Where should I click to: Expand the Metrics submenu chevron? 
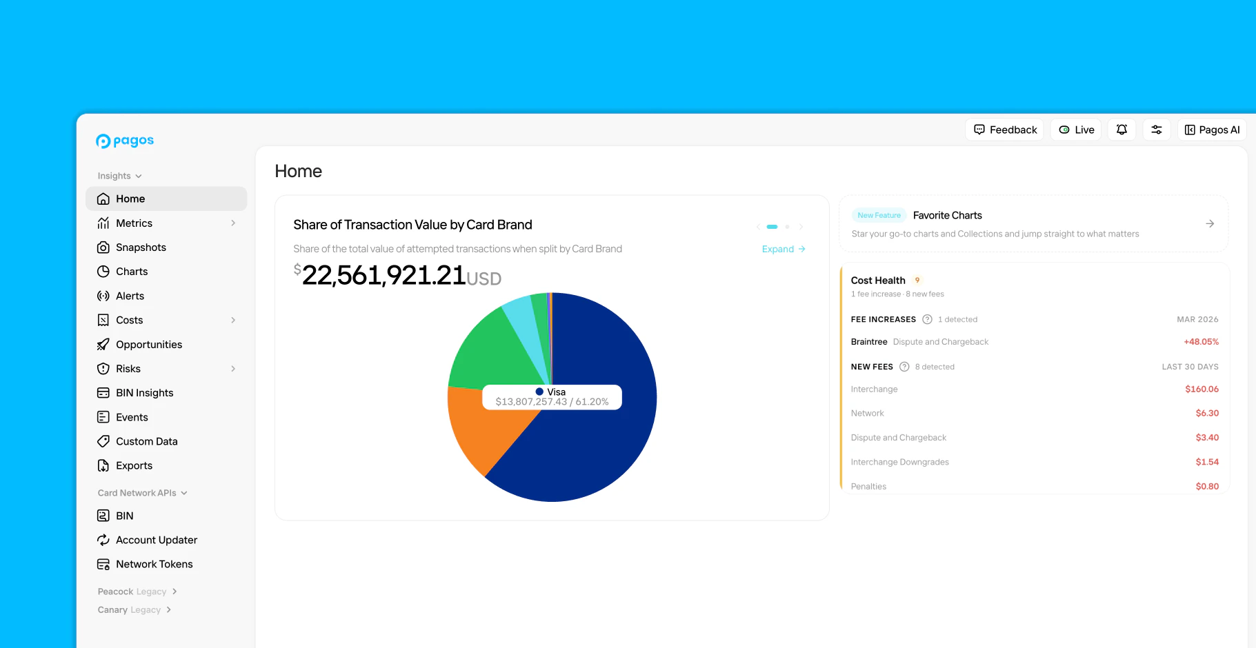pos(233,223)
